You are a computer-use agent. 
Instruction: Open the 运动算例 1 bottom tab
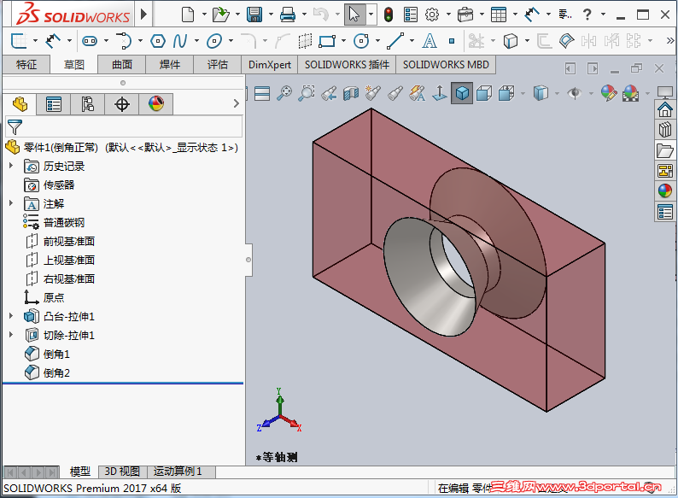coord(178,472)
